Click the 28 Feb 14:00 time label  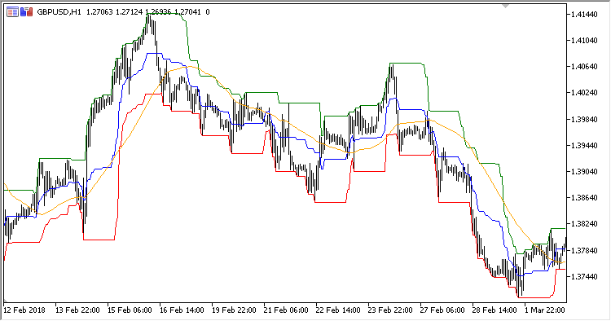click(x=495, y=310)
